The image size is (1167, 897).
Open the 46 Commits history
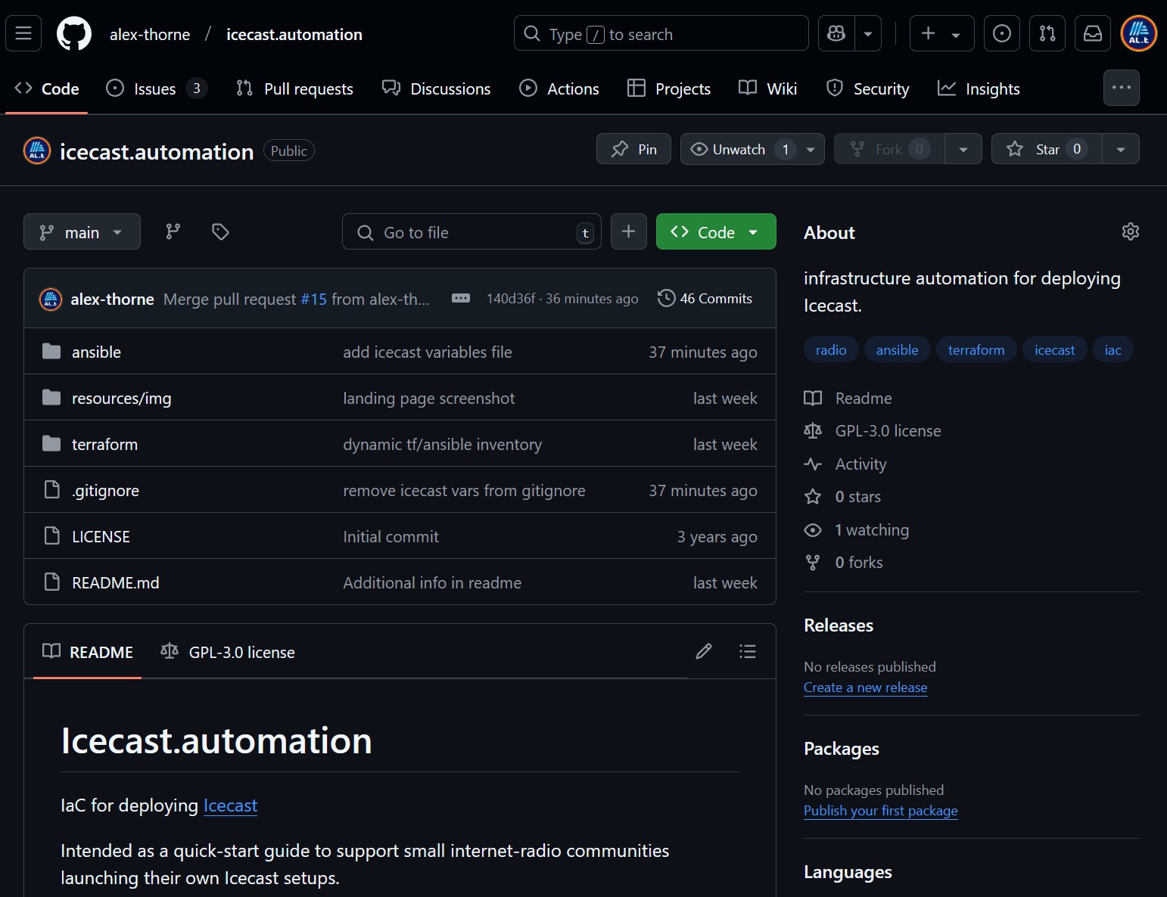705,298
